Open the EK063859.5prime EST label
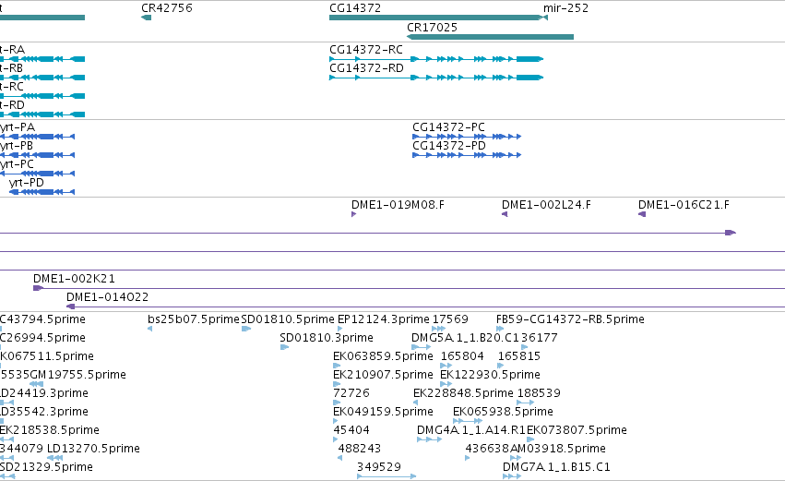Screen dimensions: 785x481 pyautogui.click(x=383, y=356)
